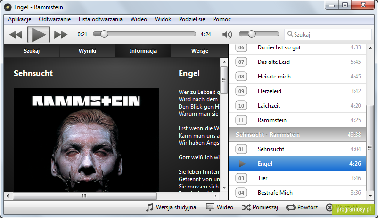Screen dimensions: 378x218
Task: Click track number 11 badge
Action: pos(241,120)
